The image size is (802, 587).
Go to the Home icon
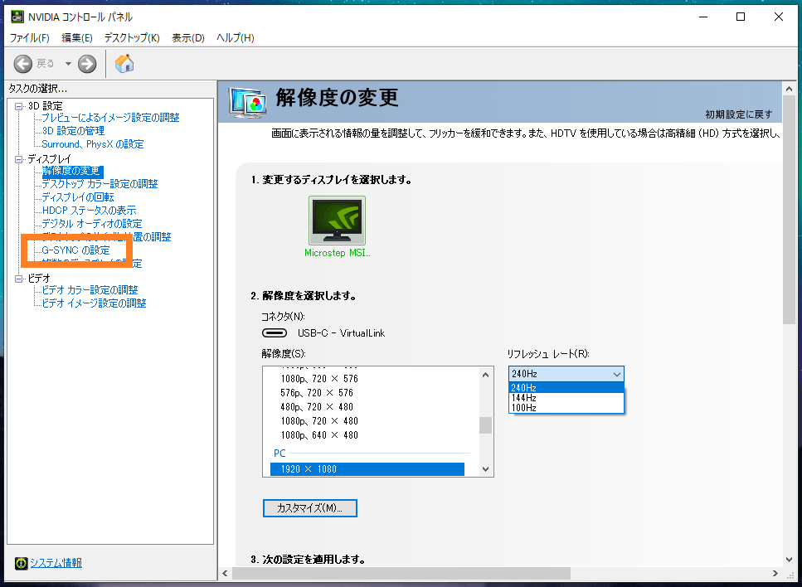pos(124,63)
